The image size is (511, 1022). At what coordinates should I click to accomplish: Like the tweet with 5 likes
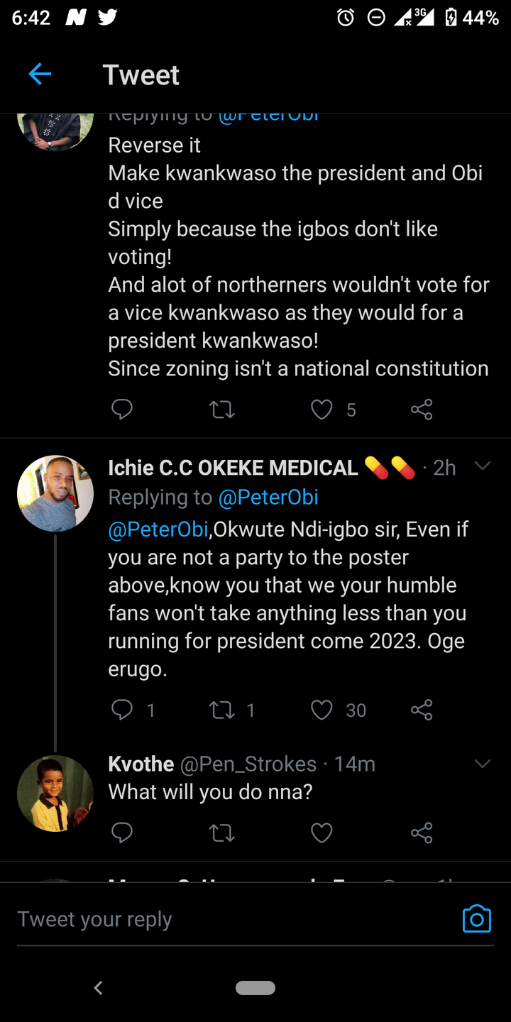click(x=322, y=410)
